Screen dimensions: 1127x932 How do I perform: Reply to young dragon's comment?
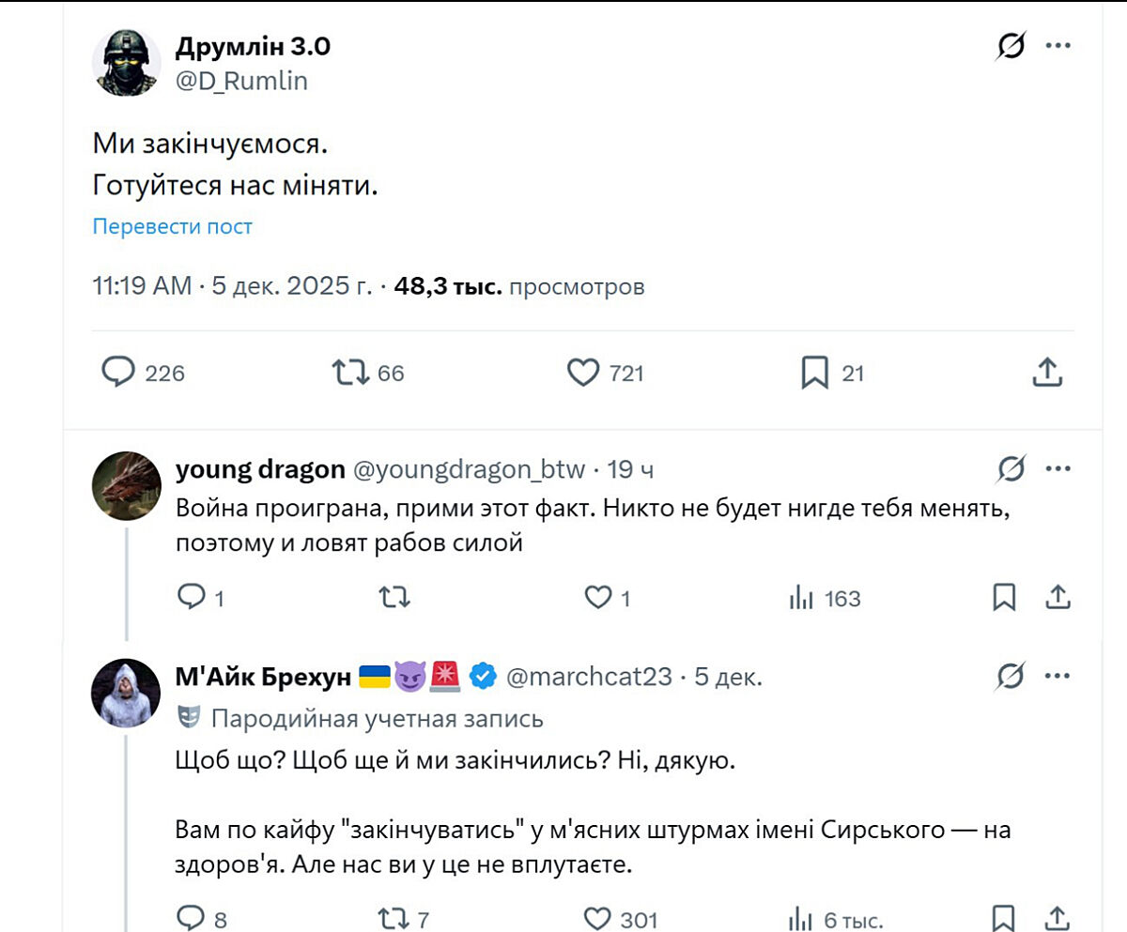point(192,598)
